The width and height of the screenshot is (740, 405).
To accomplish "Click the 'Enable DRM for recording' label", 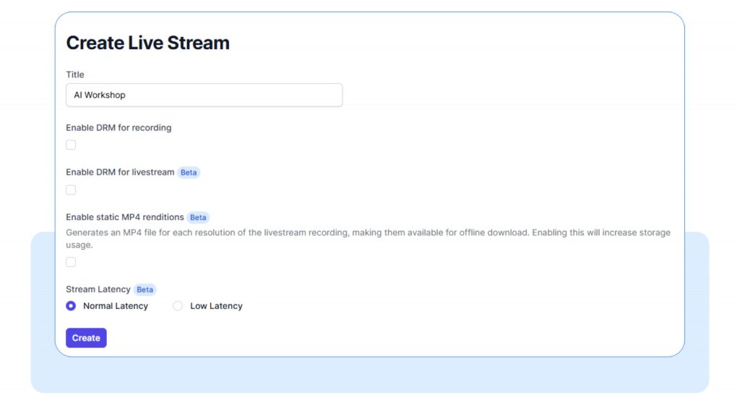I will pos(119,128).
